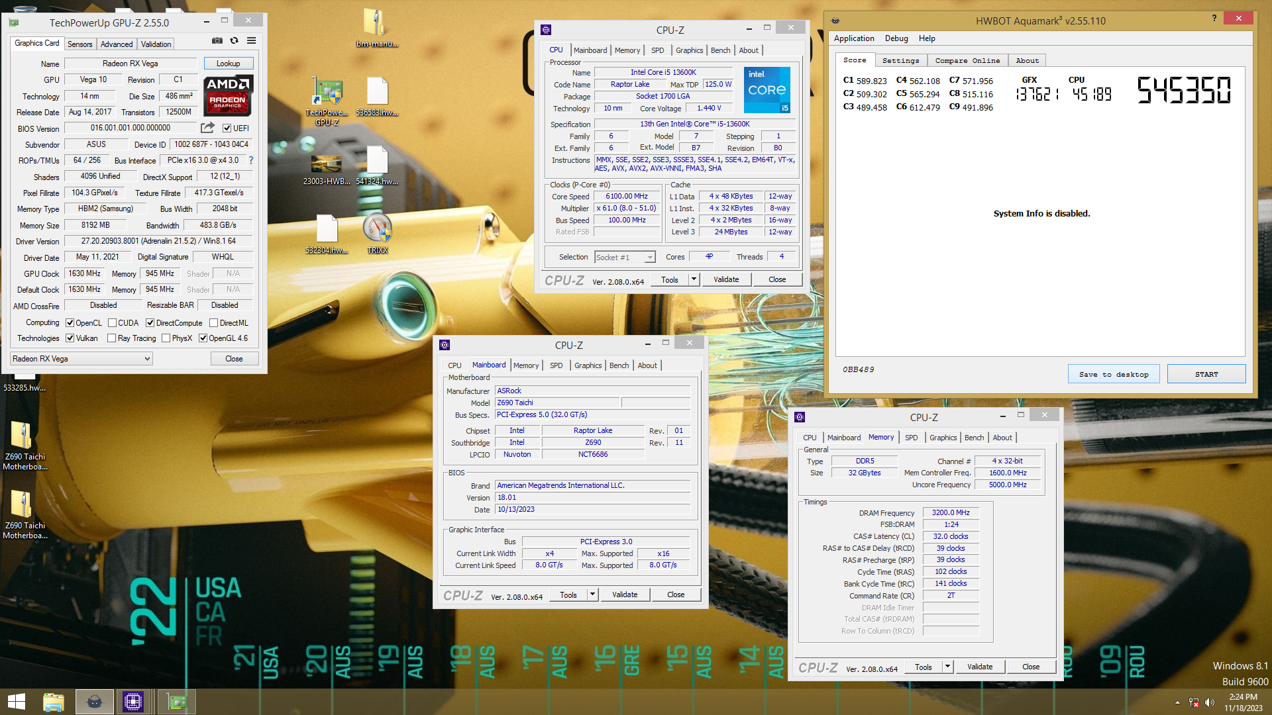Viewport: 1272px width, 715px height.
Task: Click the GPU-Z Lookup button
Action: point(228,64)
